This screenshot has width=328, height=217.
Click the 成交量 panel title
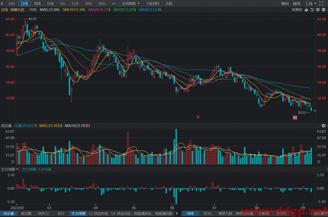6,126
